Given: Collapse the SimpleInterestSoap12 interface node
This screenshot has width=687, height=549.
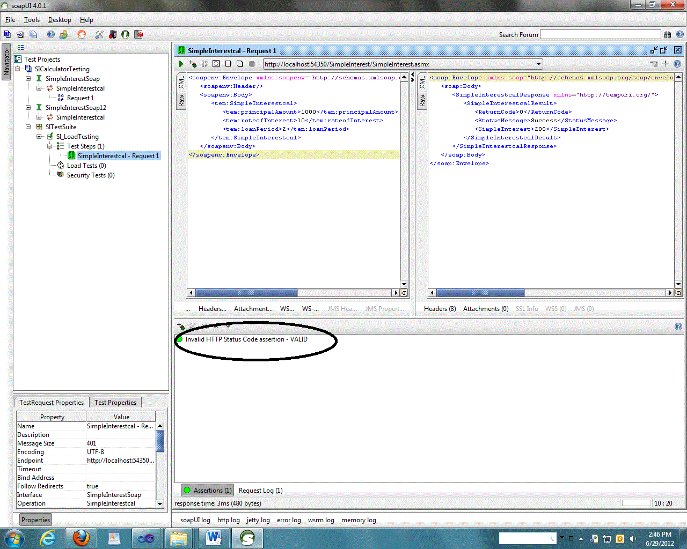Looking at the screenshot, I should pos(28,107).
